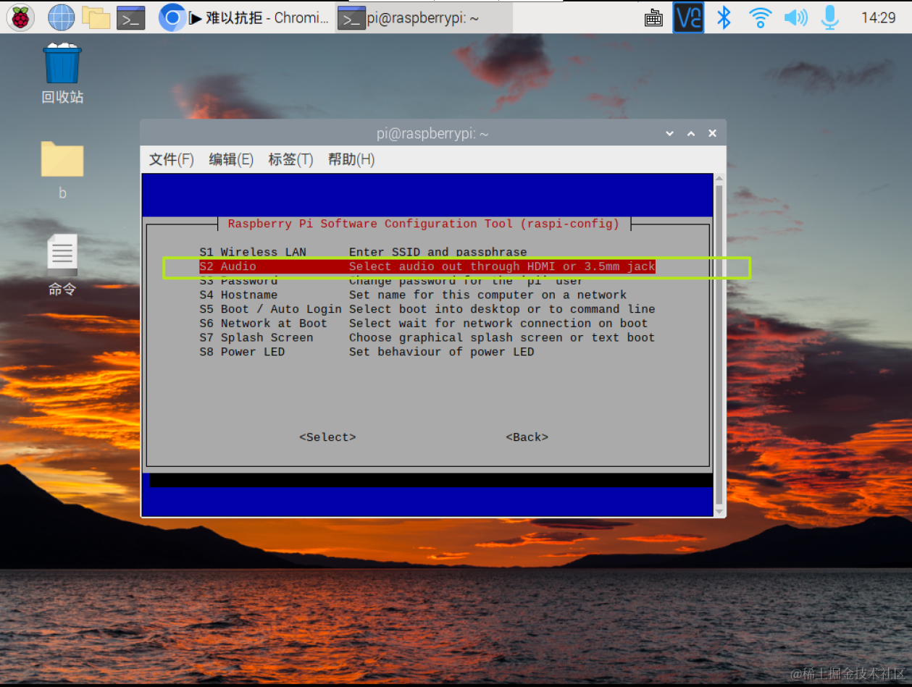The height and width of the screenshot is (687, 912).
Task: Choose the S2 Audio option
Action: tap(427, 266)
